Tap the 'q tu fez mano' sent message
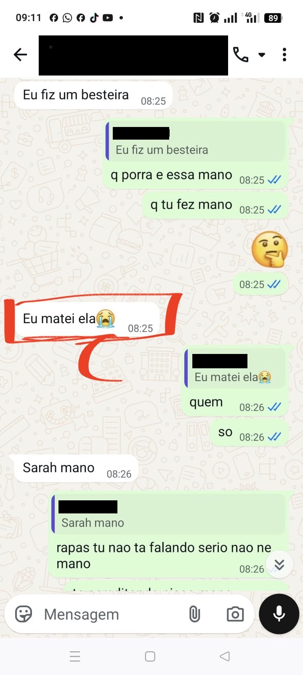Viewport: 303px width, 675px height. [215, 206]
